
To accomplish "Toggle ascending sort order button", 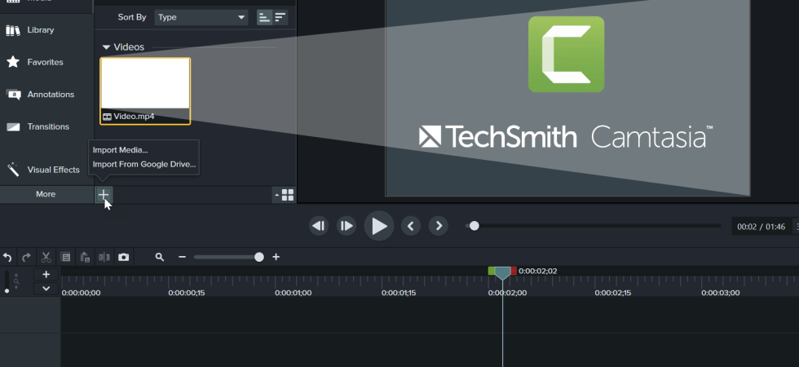I will click(264, 17).
